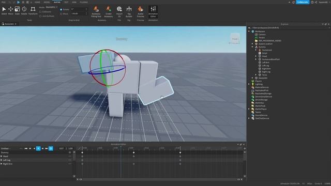331x186 pixels.
Task: Activate the Move tool
Action: pos(10,10)
